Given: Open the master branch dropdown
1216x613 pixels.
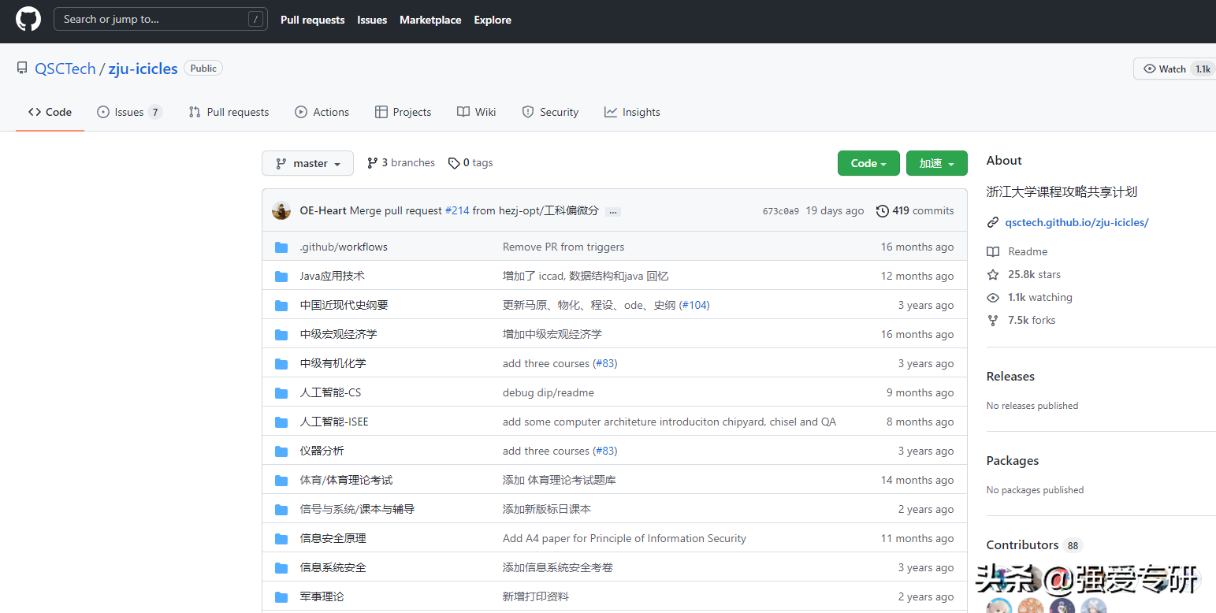Looking at the screenshot, I should click(308, 164).
